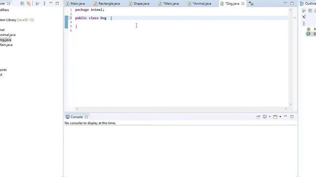The height and width of the screenshot is (177, 316).
Task: Click editor horizontal scrollbar right arrow
Action: coord(286,109)
